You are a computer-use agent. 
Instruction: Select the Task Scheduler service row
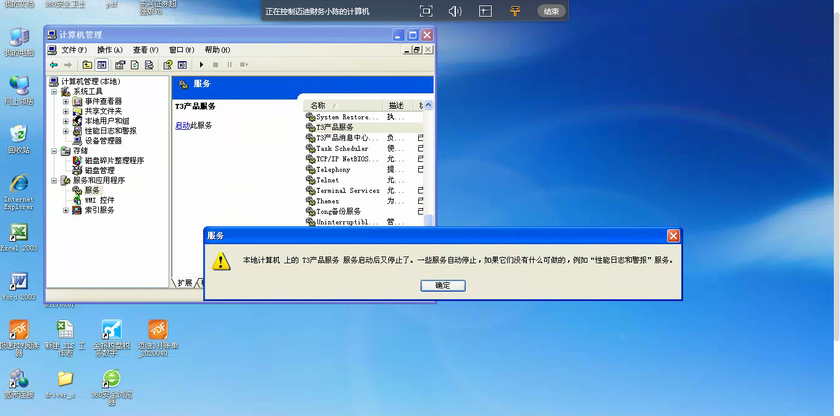point(364,148)
